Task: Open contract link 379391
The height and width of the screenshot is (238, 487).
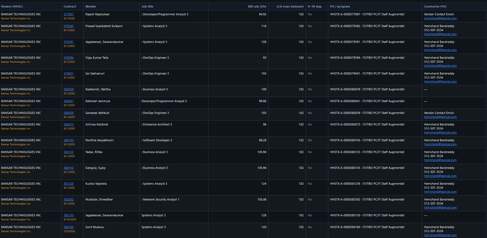Action: tap(69, 42)
